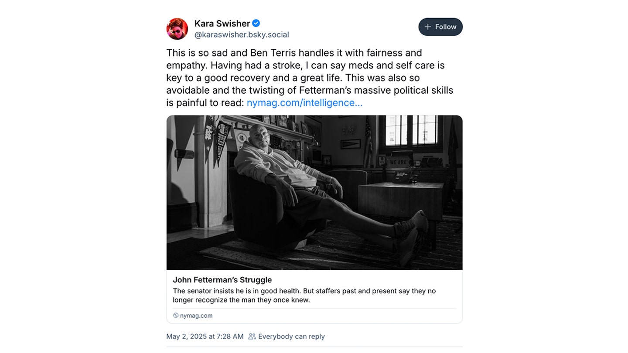Open the @karaswisher.bsky.social handle

point(242,35)
